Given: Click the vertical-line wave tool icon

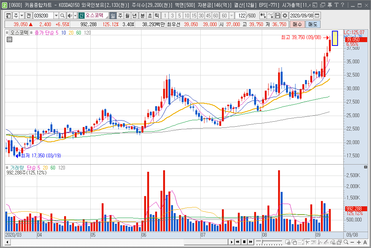Looking at the screenshot, I should (320, 242).
